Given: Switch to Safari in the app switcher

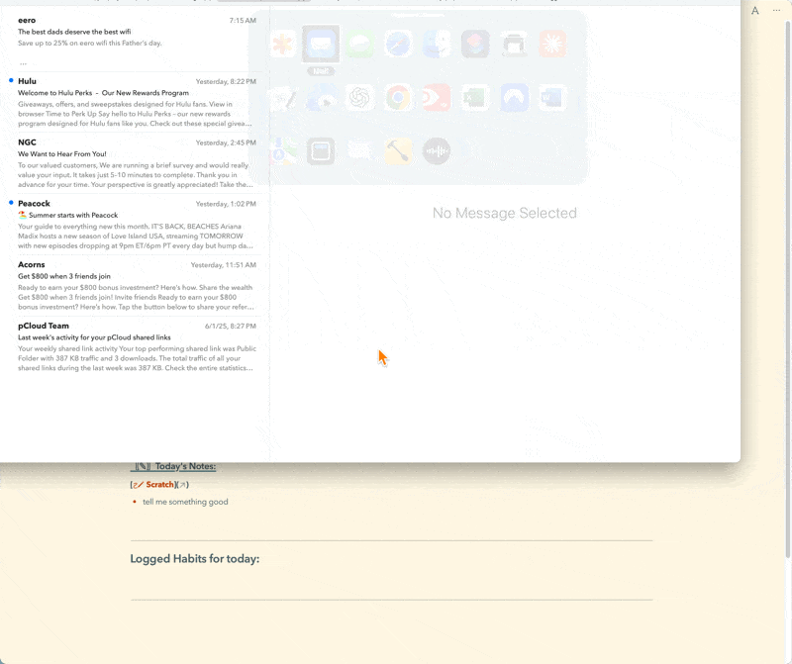Looking at the screenshot, I should click(x=398, y=44).
